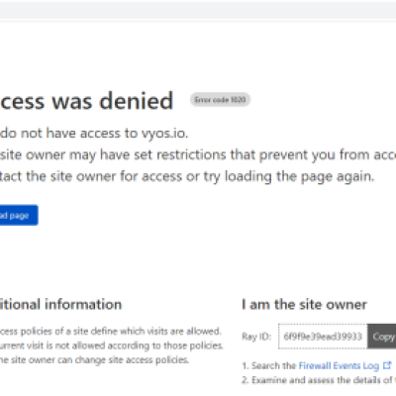Screen dimensions: 396x396
Task: Focus the browser address bar at top
Action: click(x=198, y=10)
